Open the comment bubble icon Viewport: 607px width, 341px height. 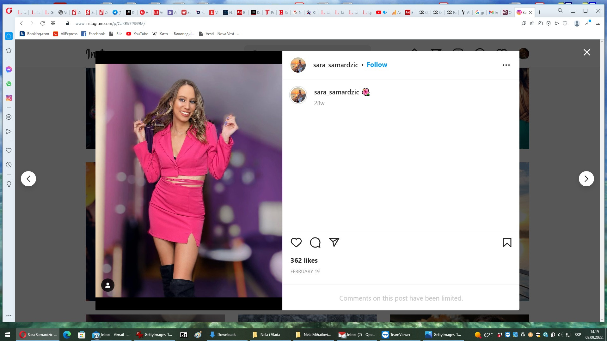315,242
